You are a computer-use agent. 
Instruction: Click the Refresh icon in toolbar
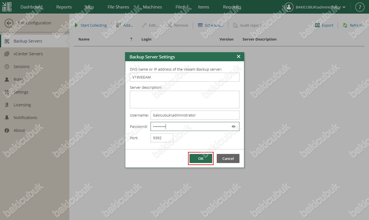point(345,26)
